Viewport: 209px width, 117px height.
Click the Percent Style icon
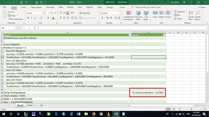pyautogui.click(x=108, y=18)
